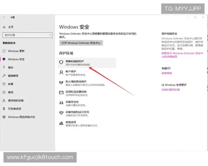
Task: Click the 帐户保护 person icon
Action: coord(61,72)
